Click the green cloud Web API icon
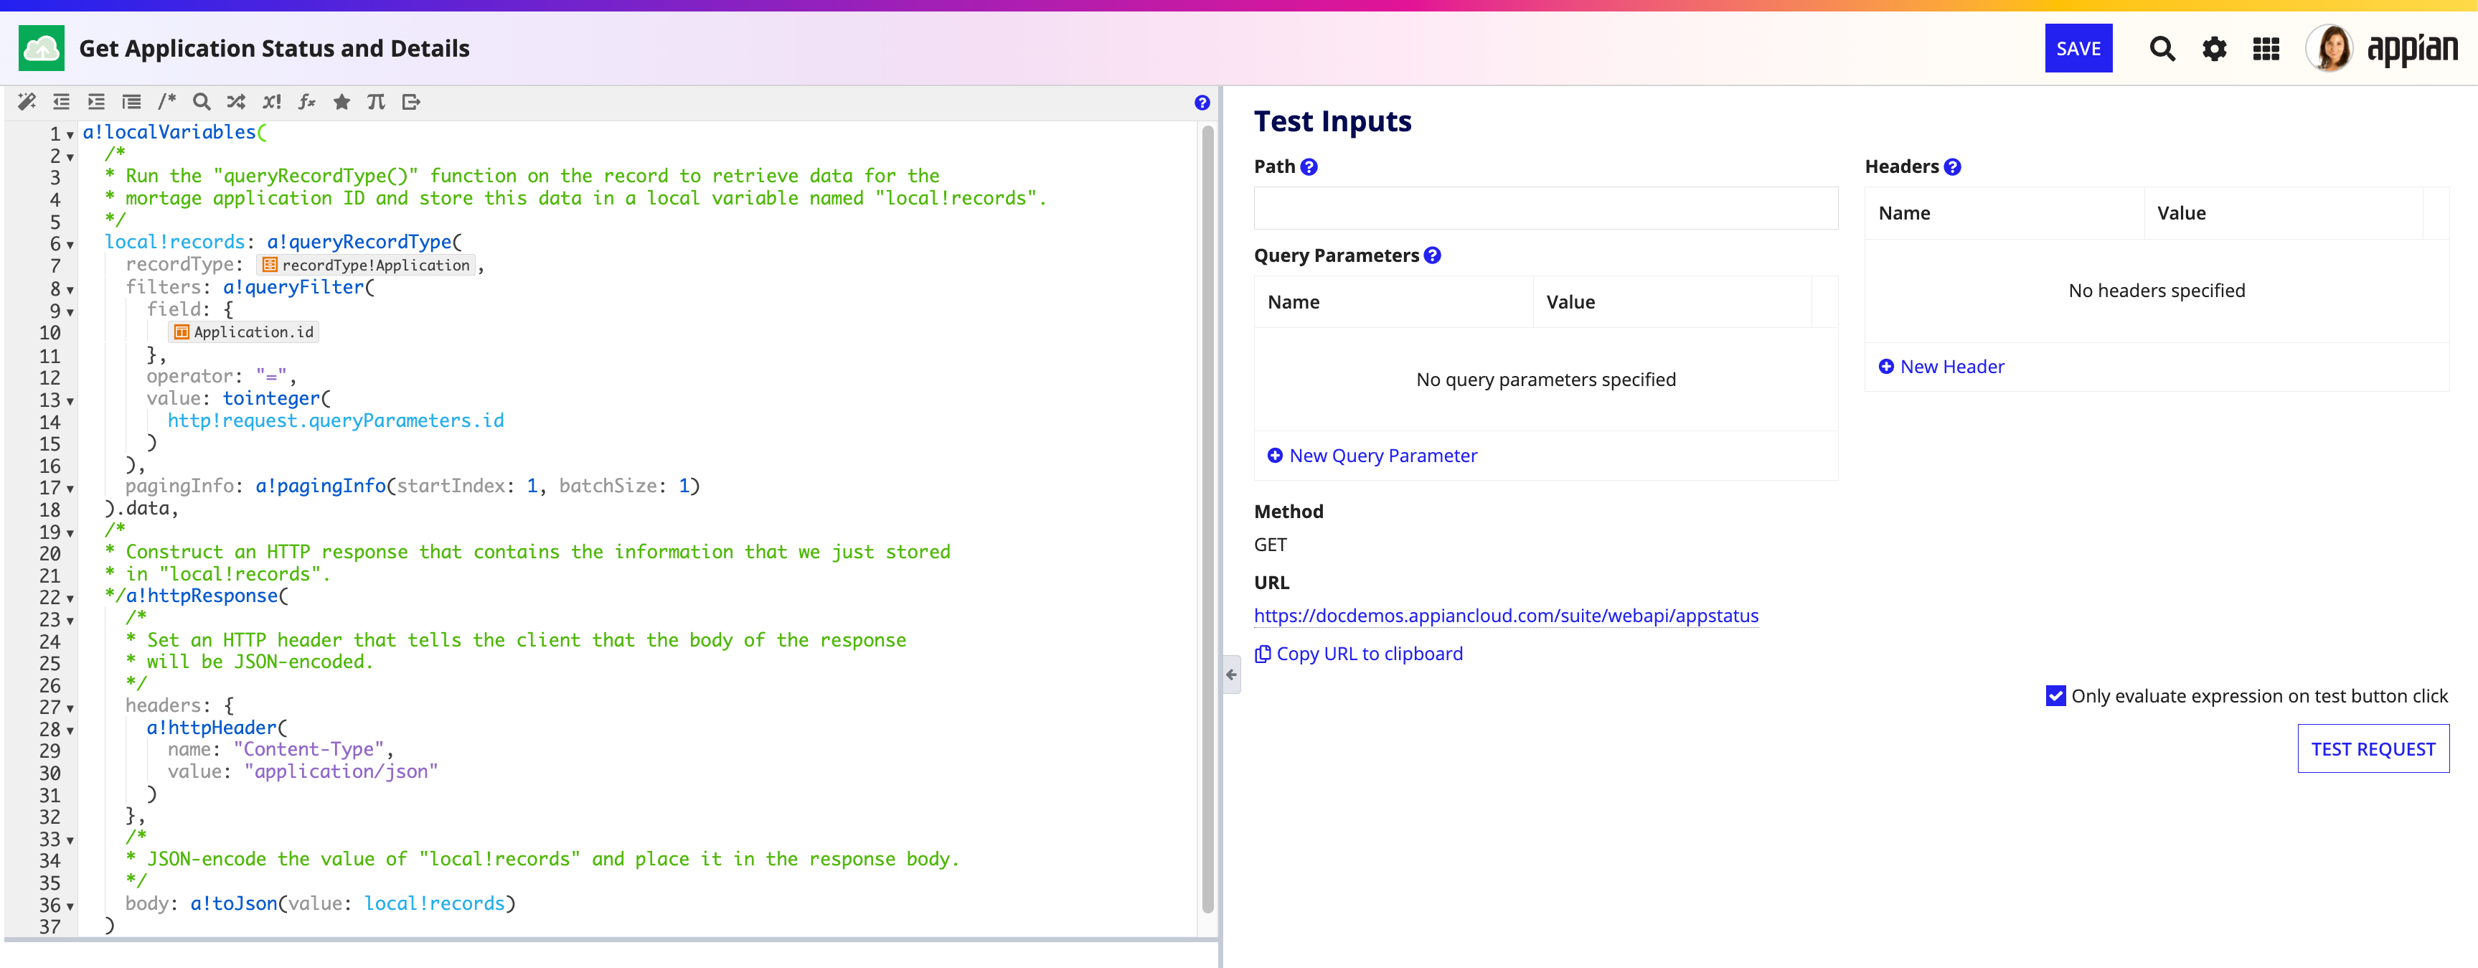 pyautogui.click(x=42, y=48)
